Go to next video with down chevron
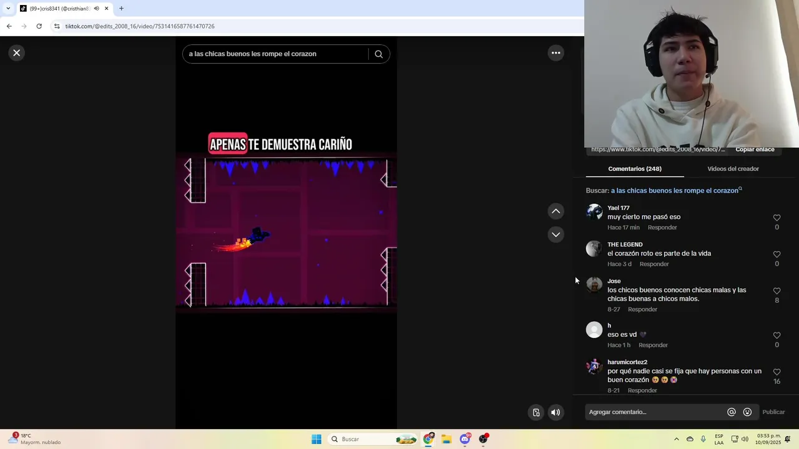 [556, 234]
